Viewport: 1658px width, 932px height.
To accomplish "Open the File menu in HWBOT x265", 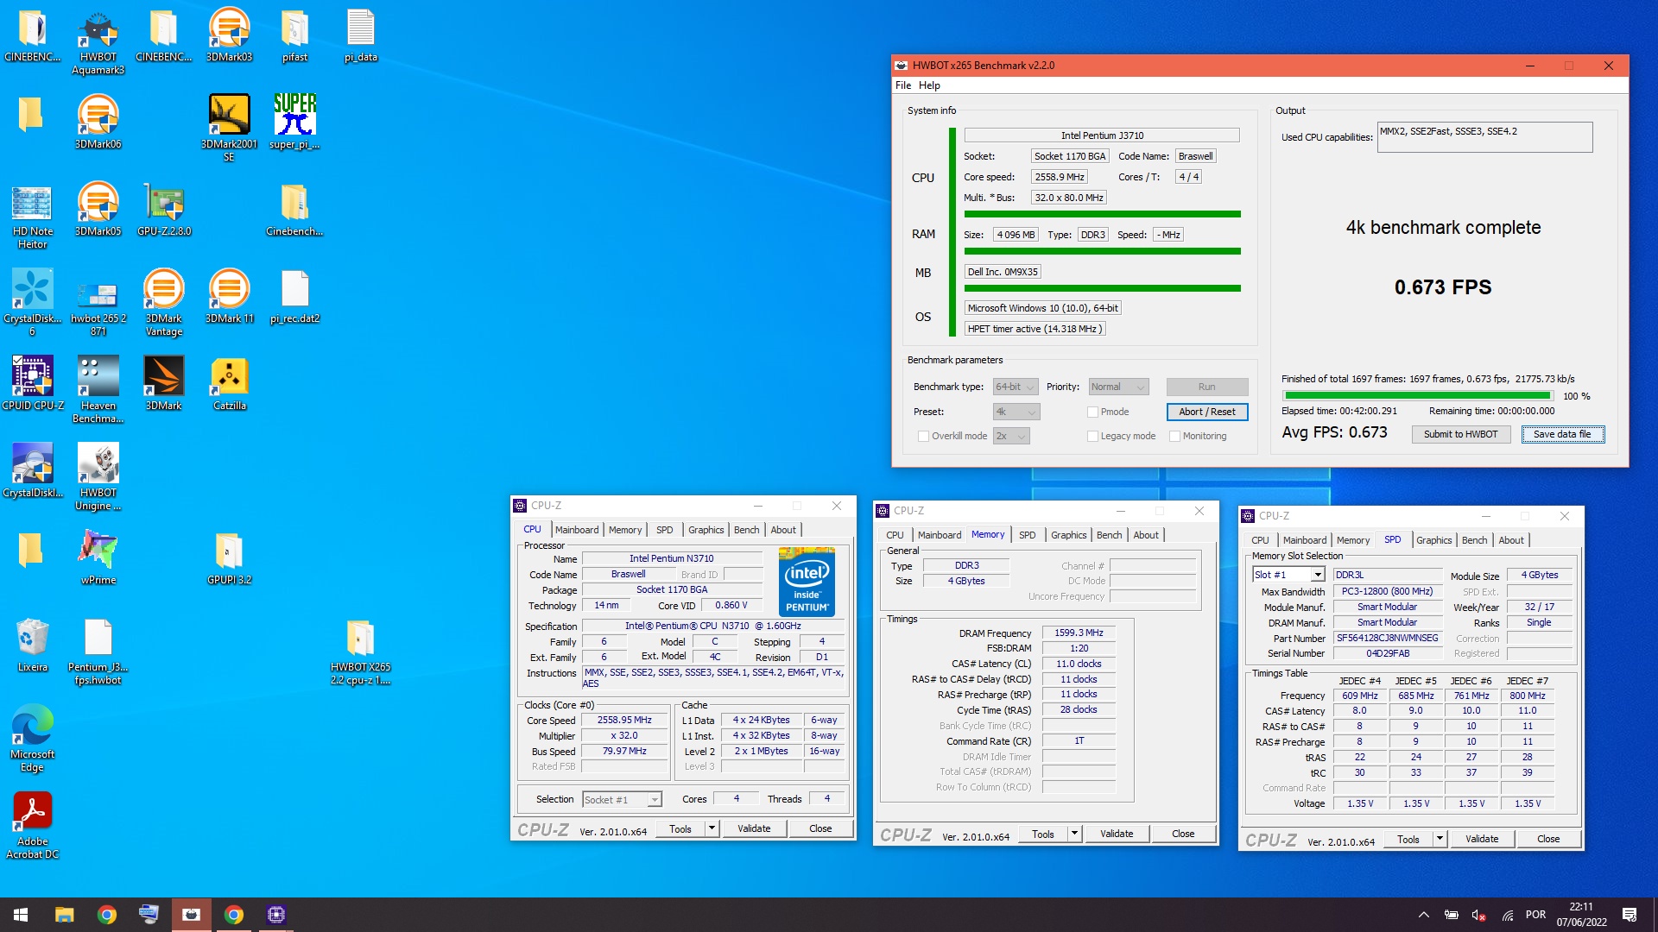I will click(x=902, y=85).
